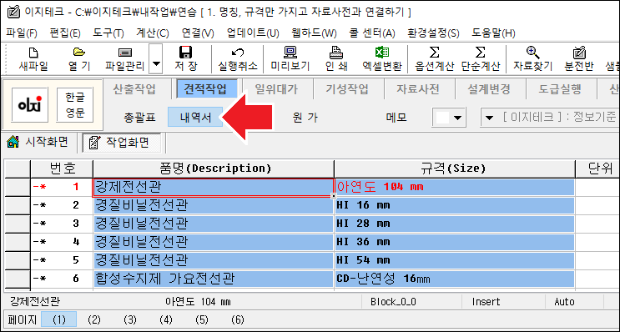Open 파일관리 file manager

[x=124, y=59]
